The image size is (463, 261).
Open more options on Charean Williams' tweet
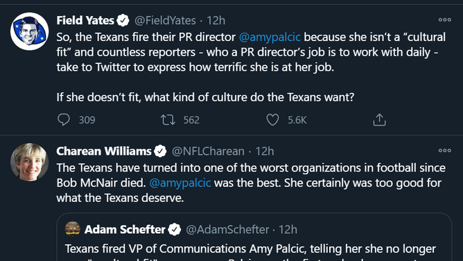pyautogui.click(x=445, y=151)
